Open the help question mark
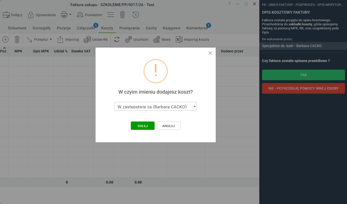This screenshot has height=204, width=347. tap(229, 4)
